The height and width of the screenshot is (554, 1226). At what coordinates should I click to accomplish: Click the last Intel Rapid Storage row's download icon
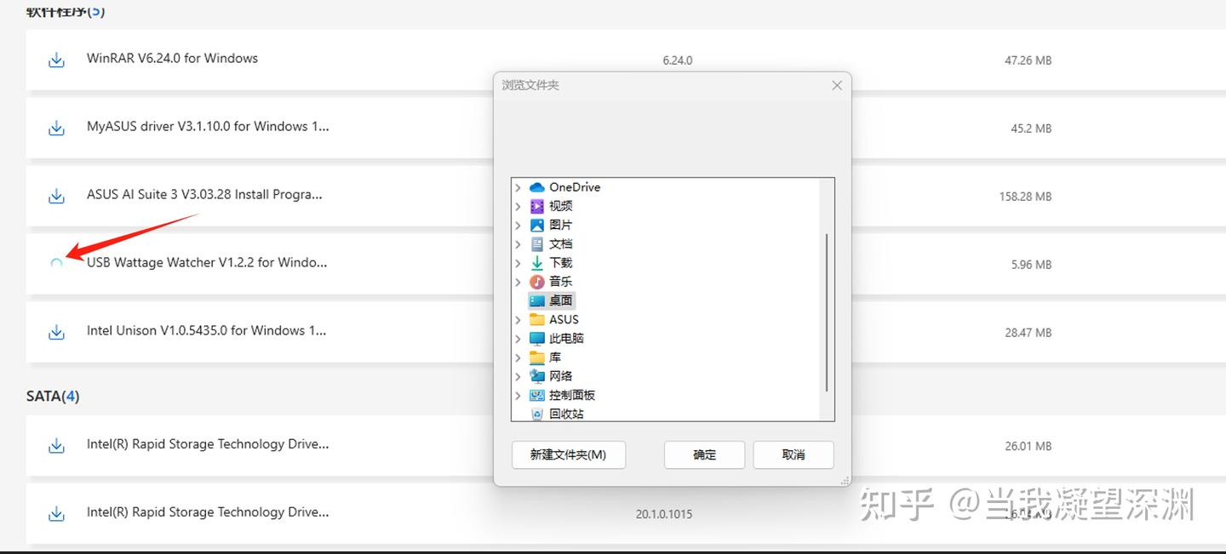click(56, 514)
